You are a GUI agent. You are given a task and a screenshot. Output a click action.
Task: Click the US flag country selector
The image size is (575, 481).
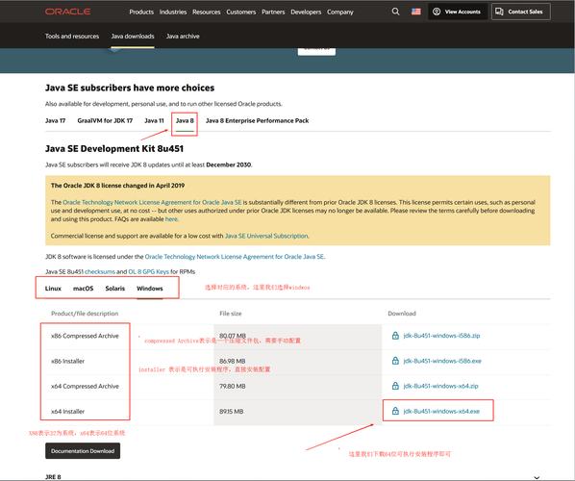click(x=415, y=12)
